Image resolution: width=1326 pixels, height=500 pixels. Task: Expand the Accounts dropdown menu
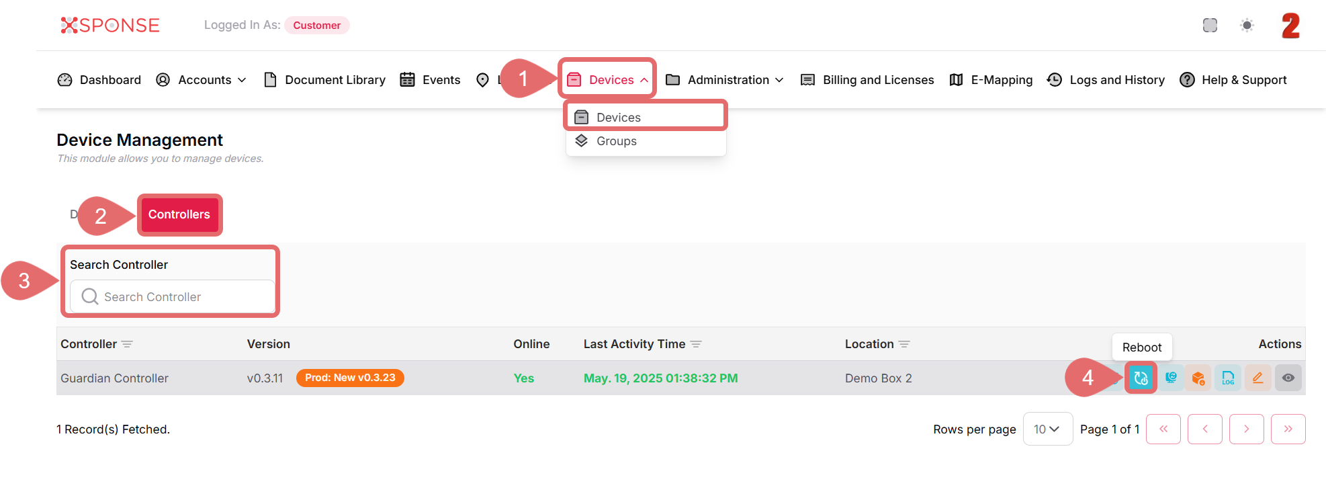[201, 80]
